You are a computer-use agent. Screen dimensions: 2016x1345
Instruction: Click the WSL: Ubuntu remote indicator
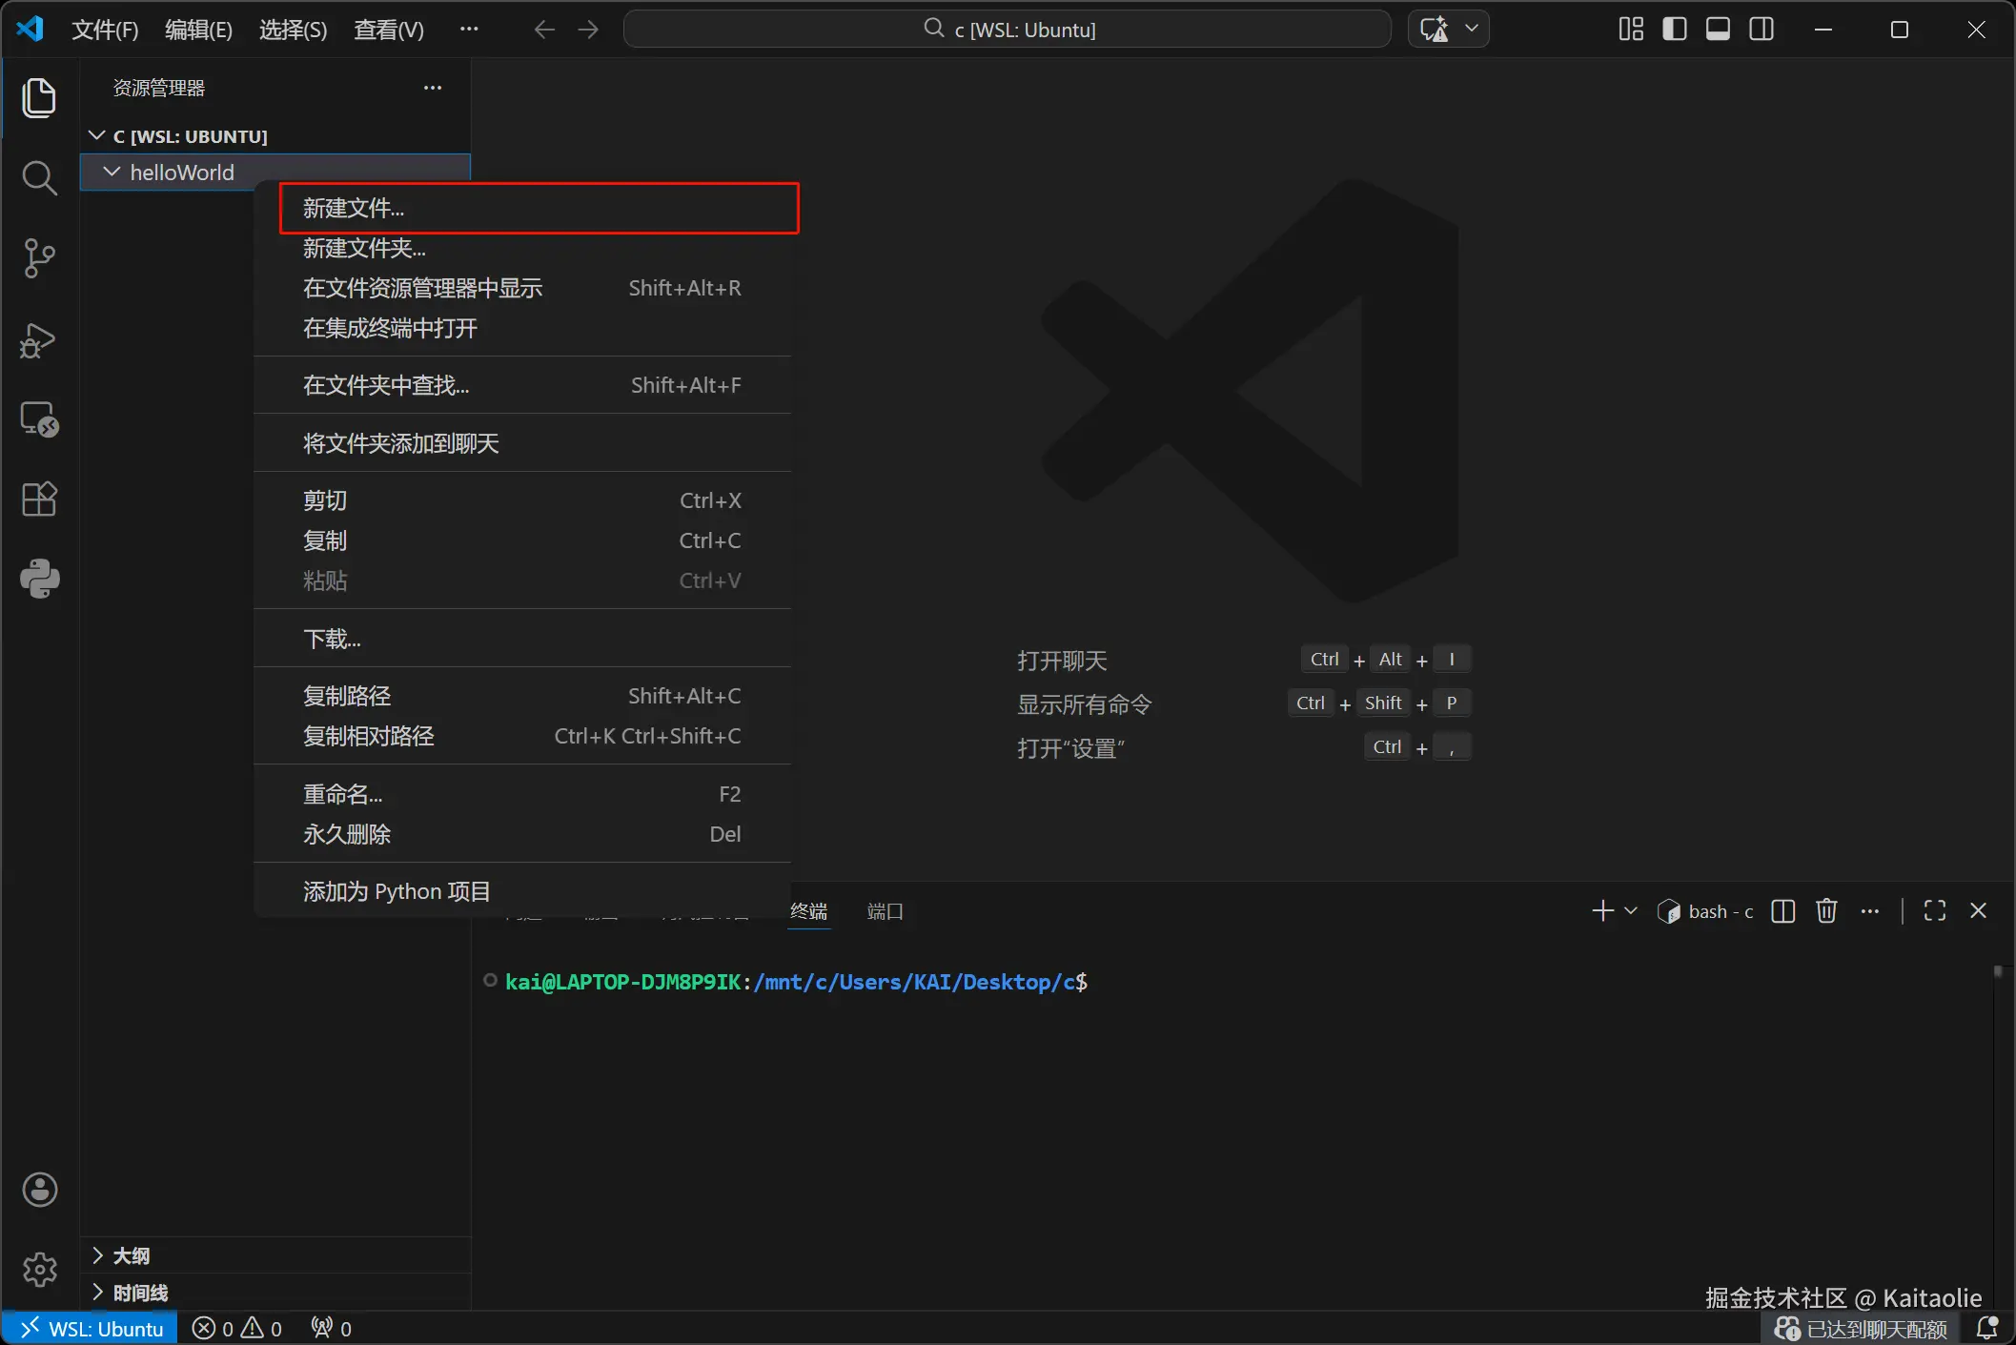91,1329
